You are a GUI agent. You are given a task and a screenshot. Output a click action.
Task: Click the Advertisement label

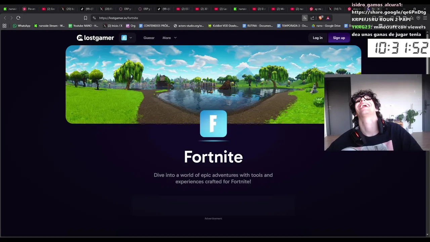click(x=213, y=218)
